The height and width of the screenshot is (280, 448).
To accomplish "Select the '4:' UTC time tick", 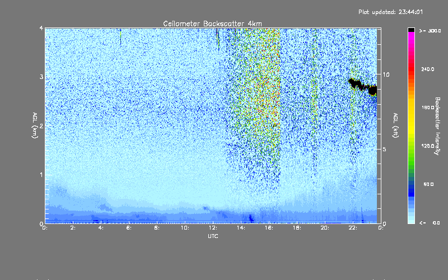I will tap(101, 228).
